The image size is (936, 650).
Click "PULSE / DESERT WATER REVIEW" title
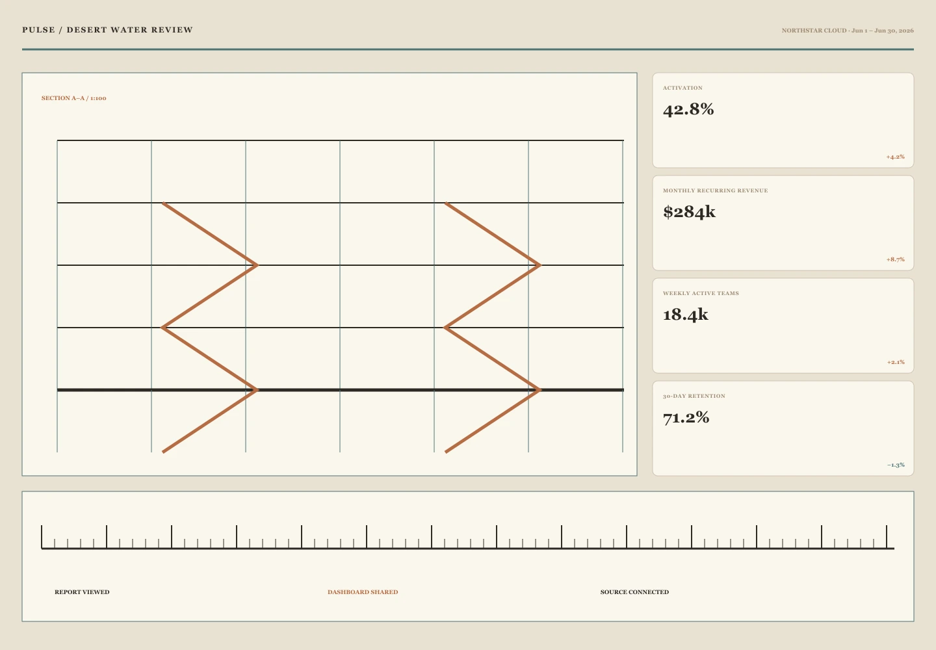click(x=108, y=30)
